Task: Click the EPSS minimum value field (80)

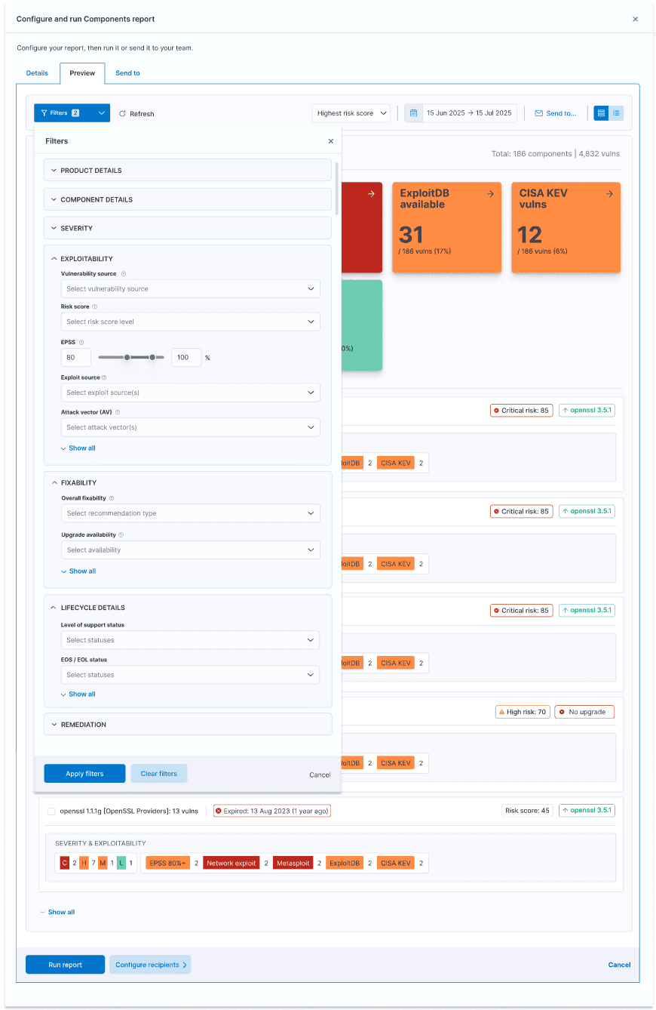Action: tap(76, 357)
